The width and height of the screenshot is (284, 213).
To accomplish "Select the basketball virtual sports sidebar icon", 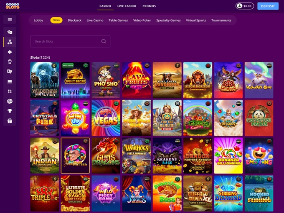I will click(x=10, y=101).
